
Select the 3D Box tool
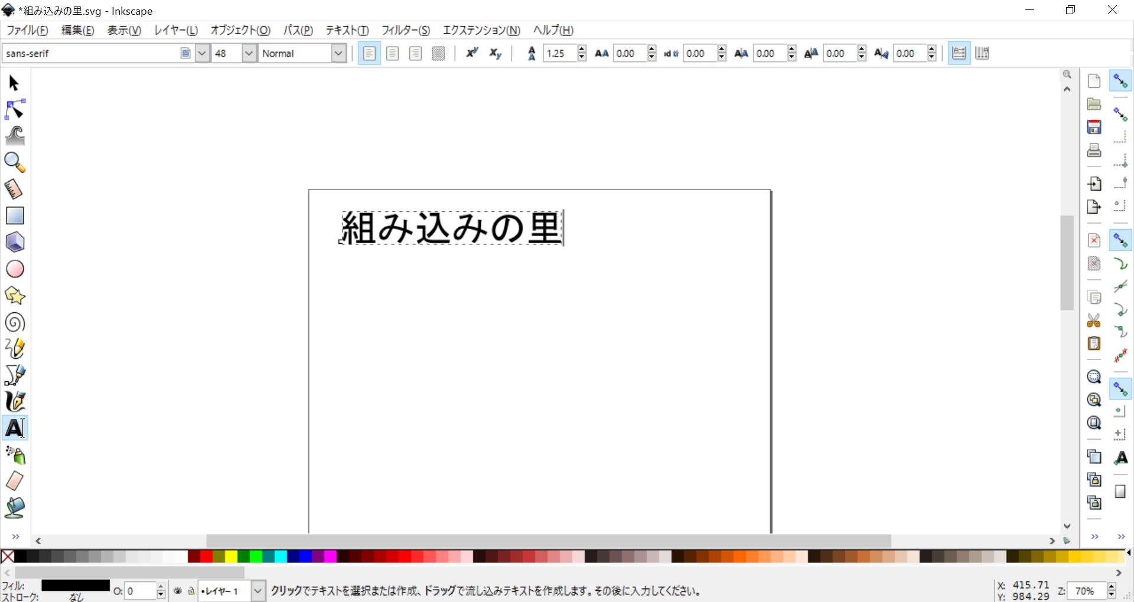[14, 242]
